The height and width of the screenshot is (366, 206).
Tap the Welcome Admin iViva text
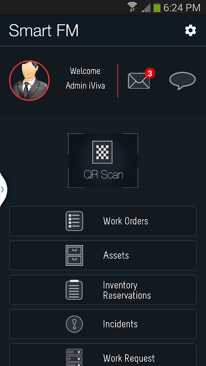click(x=85, y=78)
